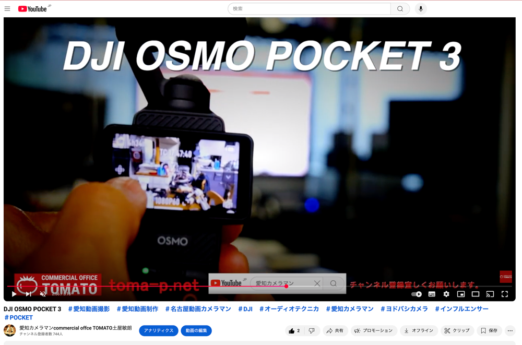Open the 共有 share dialog
Viewport: 522px width, 345px height.
pyautogui.click(x=335, y=330)
